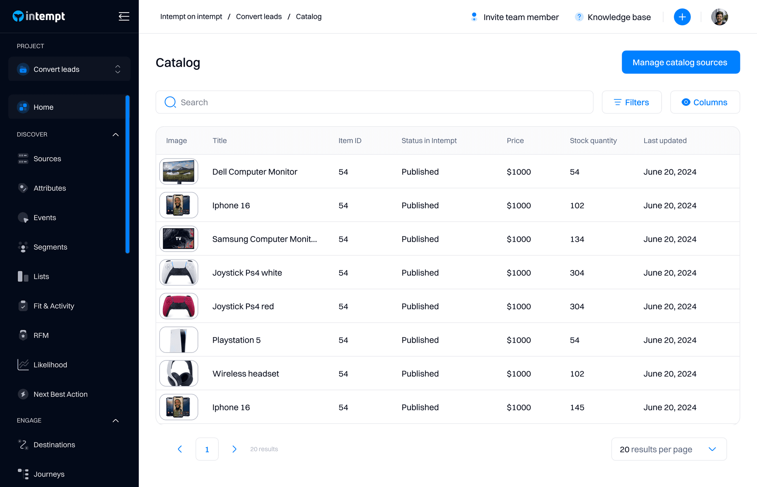Open Sources in the sidebar

[x=47, y=159]
